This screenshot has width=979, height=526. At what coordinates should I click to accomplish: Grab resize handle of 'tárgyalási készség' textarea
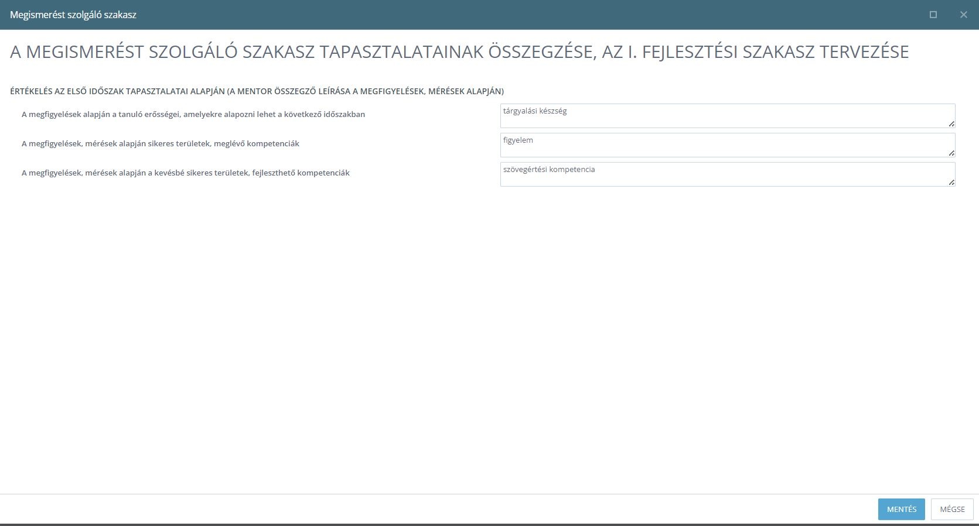(951, 124)
